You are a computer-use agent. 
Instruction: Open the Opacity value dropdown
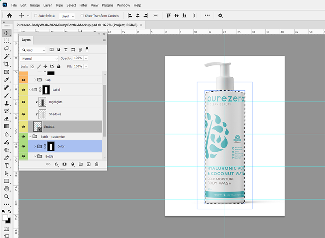pyautogui.click(x=86, y=58)
